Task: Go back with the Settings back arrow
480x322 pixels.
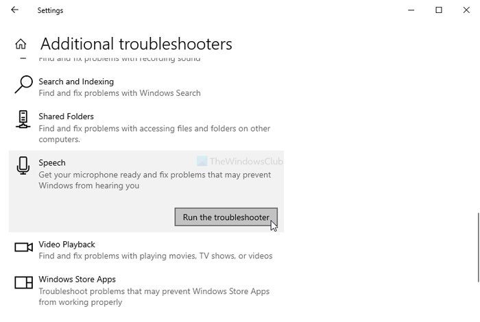Action: tap(14, 10)
